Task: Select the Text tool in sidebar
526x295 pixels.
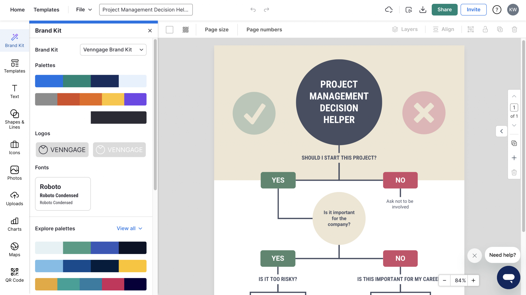Action: pos(14,92)
